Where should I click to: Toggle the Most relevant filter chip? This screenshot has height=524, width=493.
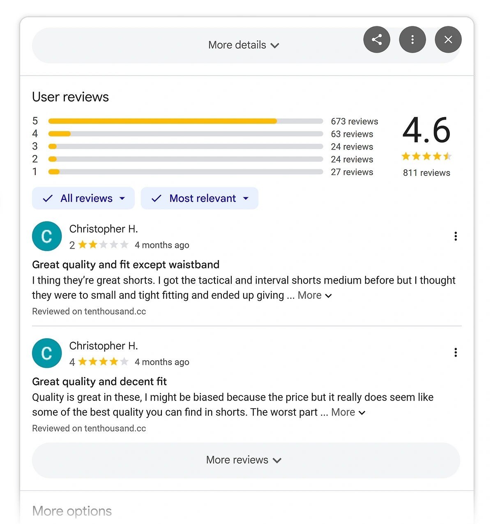click(x=200, y=199)
